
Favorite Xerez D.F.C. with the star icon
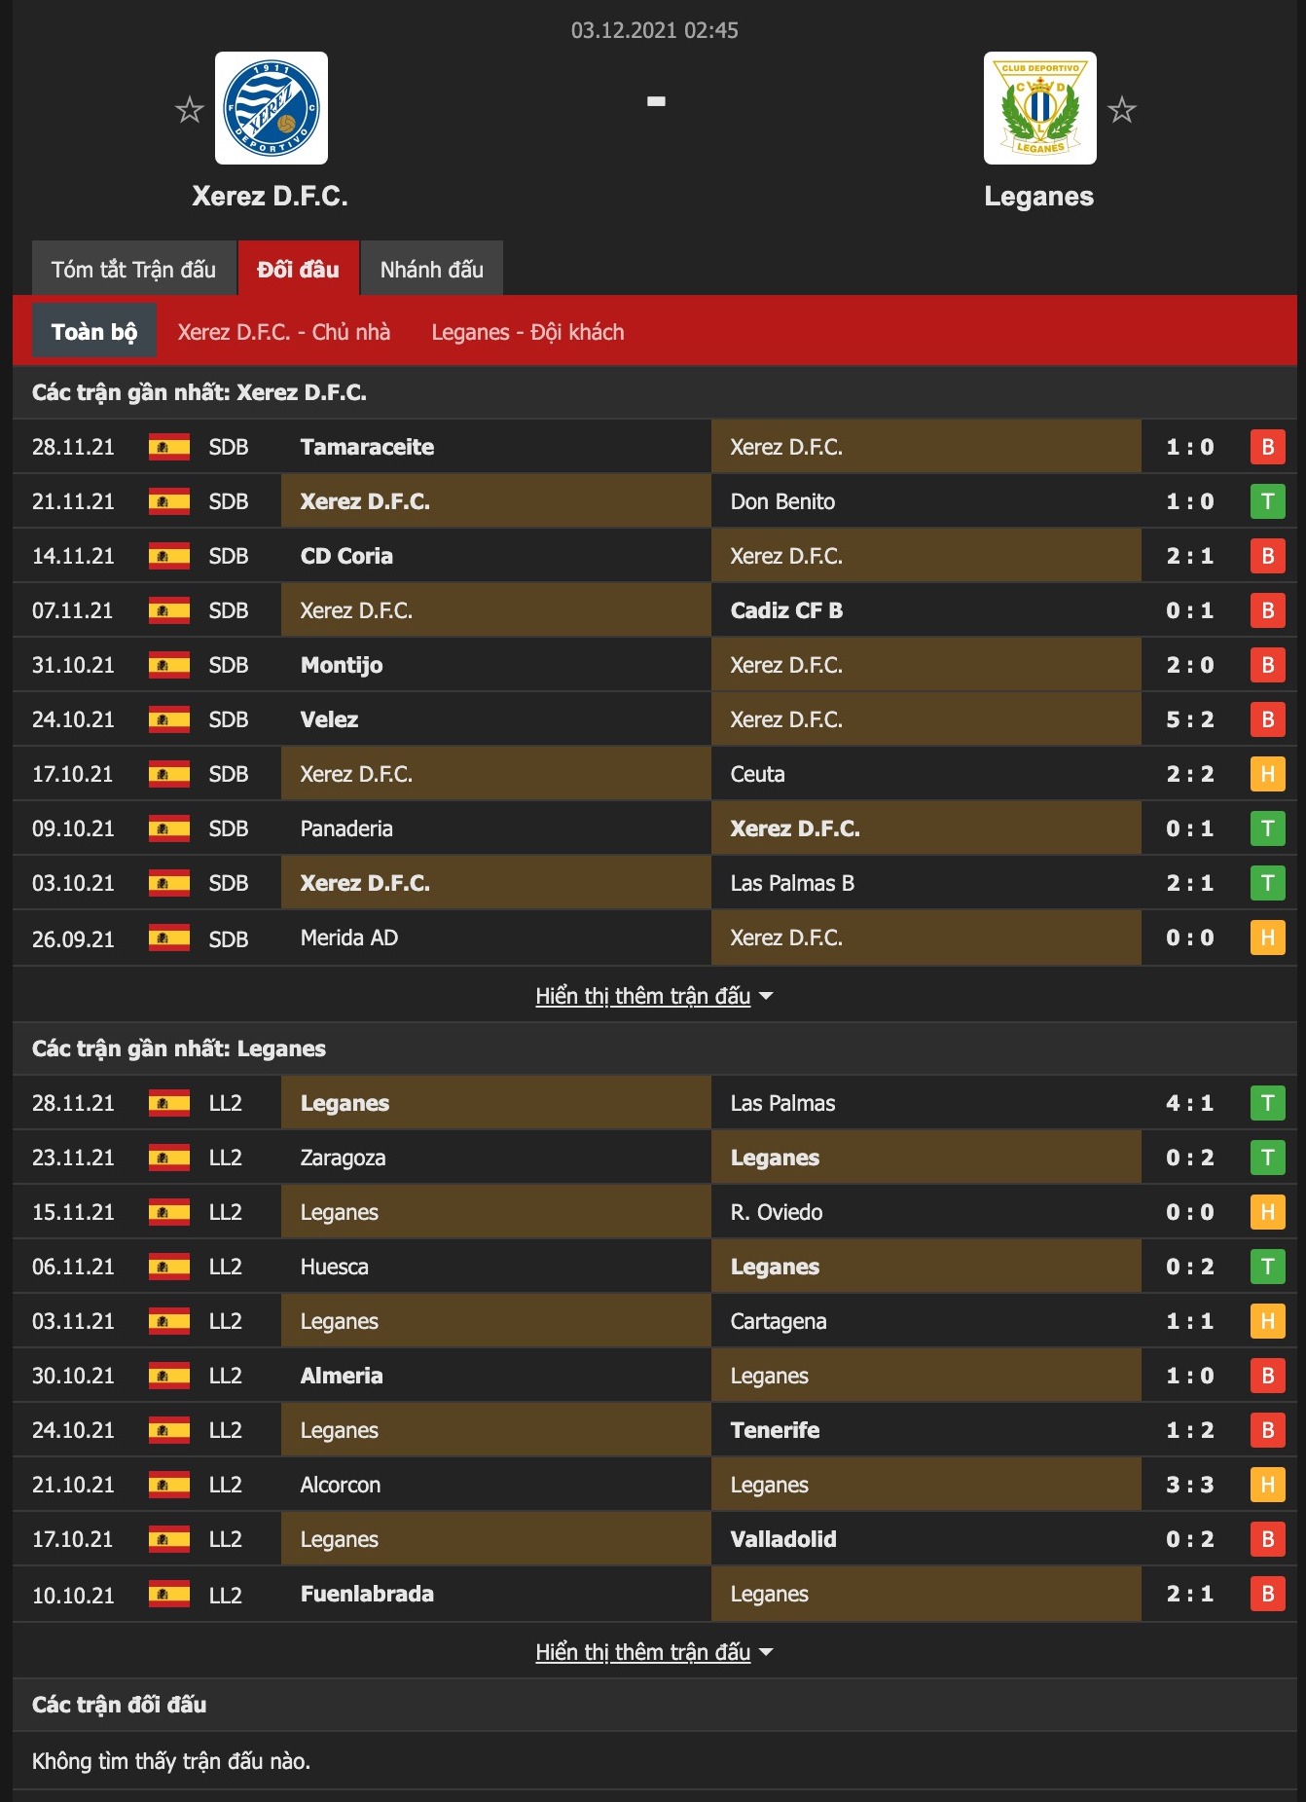(x=190, y=110)
